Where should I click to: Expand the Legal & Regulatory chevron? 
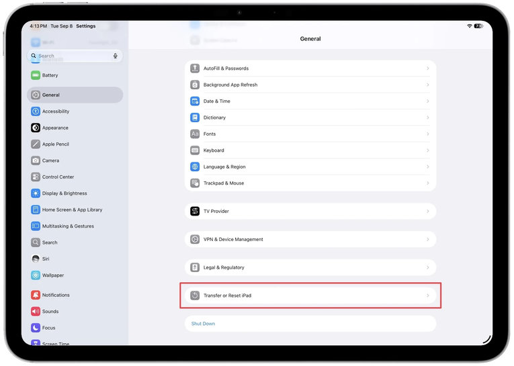click(x=428, y=268)
